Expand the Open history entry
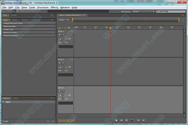Viewport: 188px width, 125px height. (x=3, y=102)
